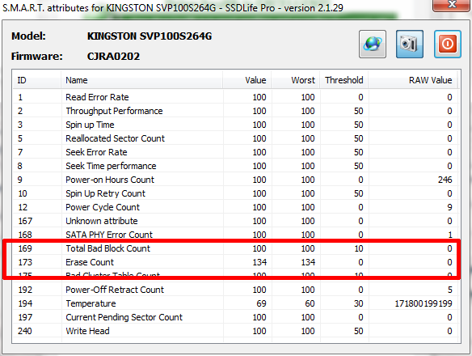Viewport: 472px width, 356px height.
Task: Select the Seek Error Rate row
Action: tap(235, 152)
